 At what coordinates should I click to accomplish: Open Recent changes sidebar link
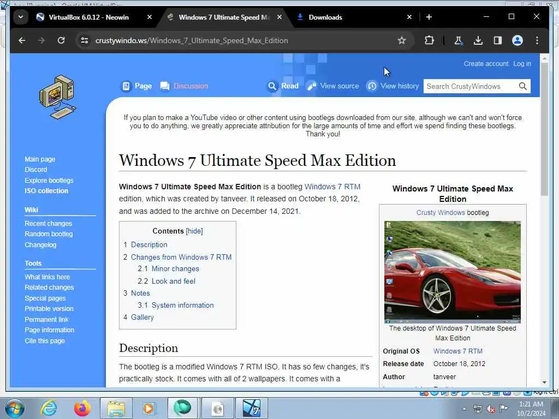pyautogui.click(x=48, y=223)
